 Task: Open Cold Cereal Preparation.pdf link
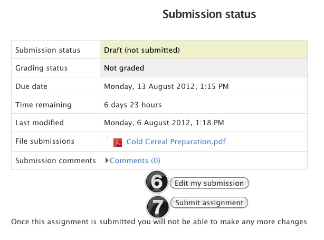coord(176,142)
